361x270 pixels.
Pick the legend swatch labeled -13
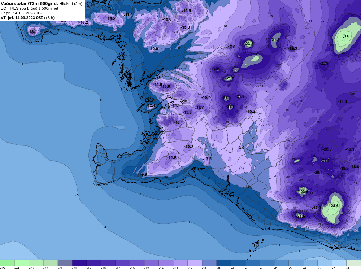pyautogui.click(x=180, y=263)
